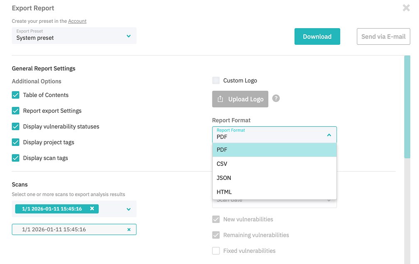Viewport: 419px width, 264px height.
Task: Collapse the Report Format dropdown
Action: 329,135
